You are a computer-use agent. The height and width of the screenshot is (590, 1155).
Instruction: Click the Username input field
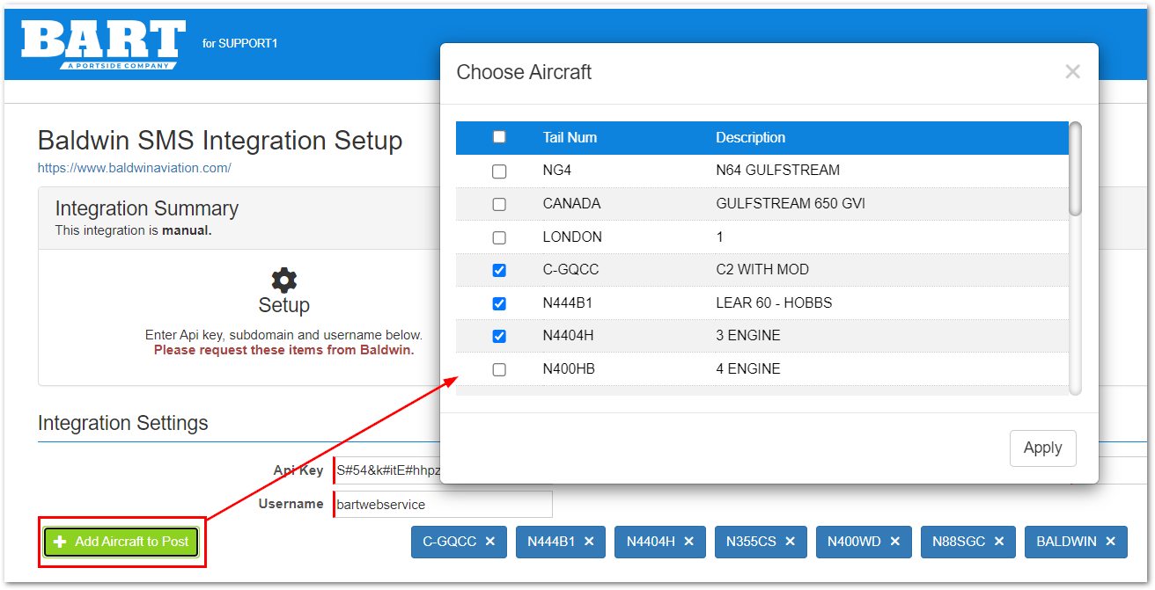(443, 505)
